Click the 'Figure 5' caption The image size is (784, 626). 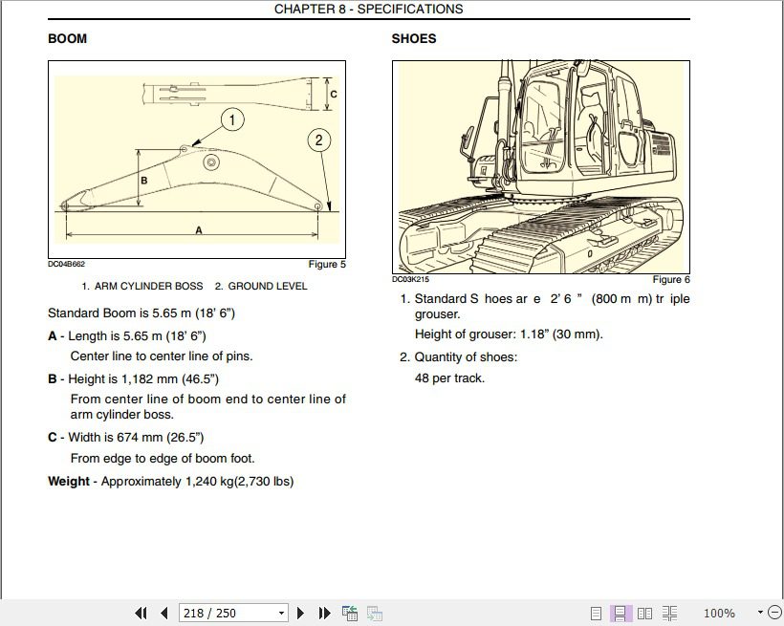[x=327, y=264]
